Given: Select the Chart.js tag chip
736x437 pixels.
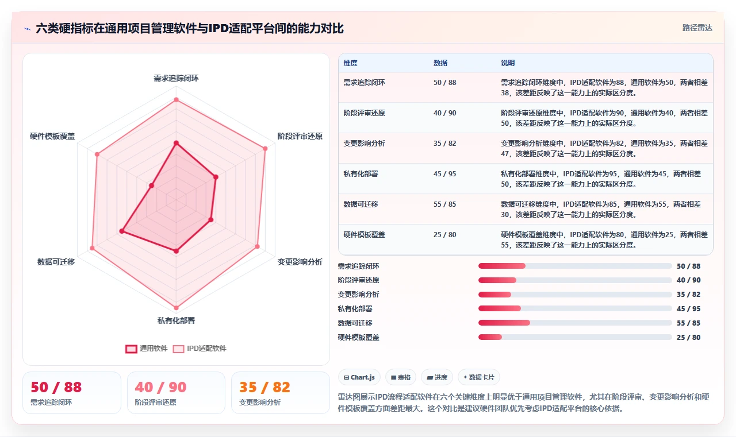Looking at the screenshot, I should pyautogui.click(x=359, y=377).
